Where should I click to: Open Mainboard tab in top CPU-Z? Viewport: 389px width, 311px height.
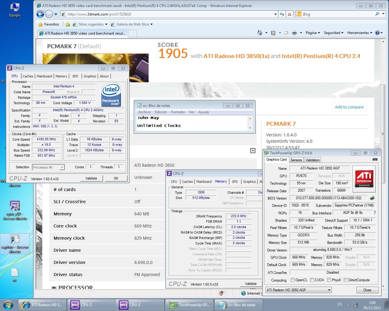click(44, 76)
